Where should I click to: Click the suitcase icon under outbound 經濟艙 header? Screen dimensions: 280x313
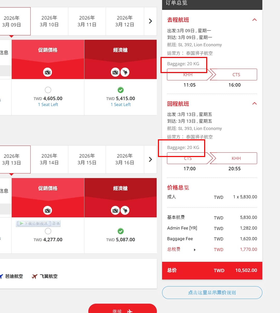click(115, 72)
